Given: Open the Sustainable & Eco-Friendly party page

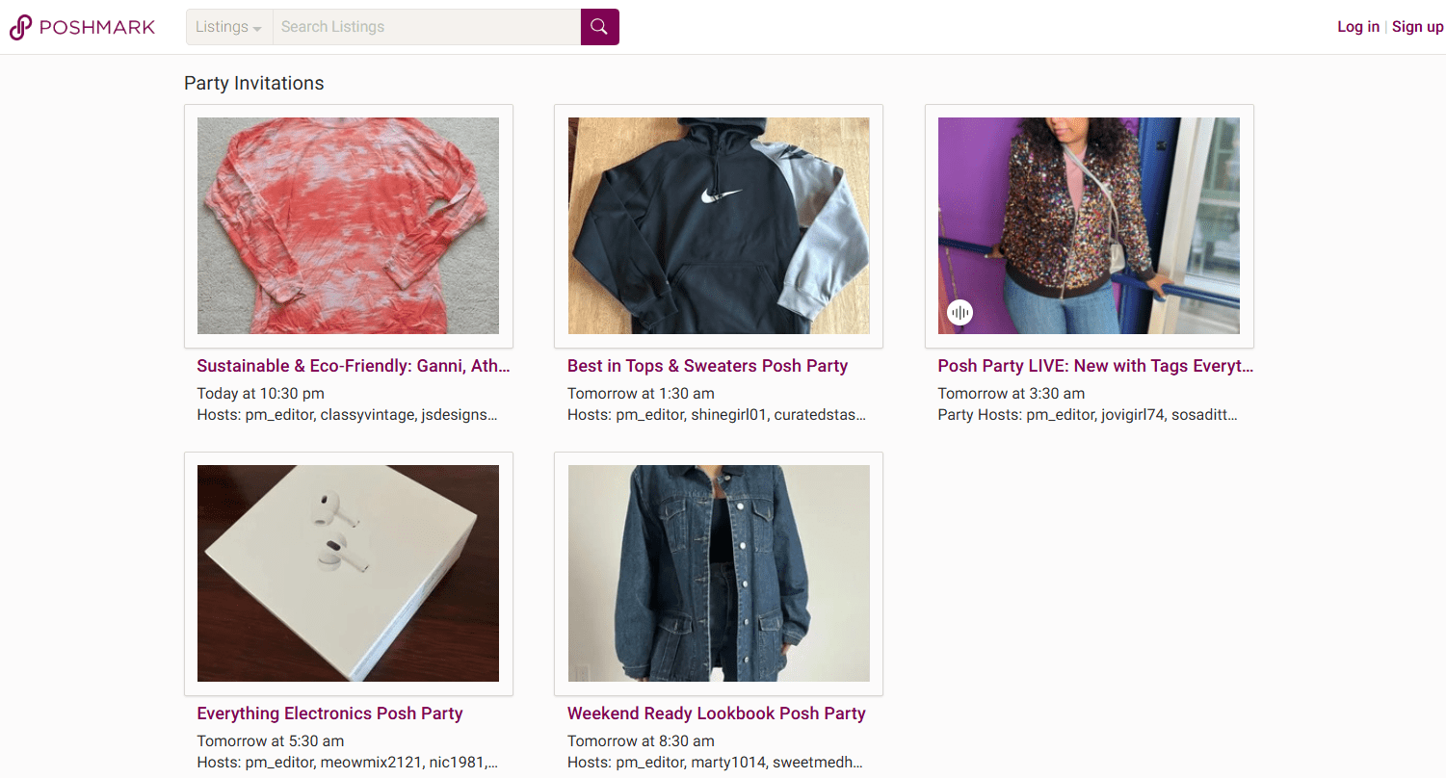Looking at the screenshot, I should click(353, 366).
